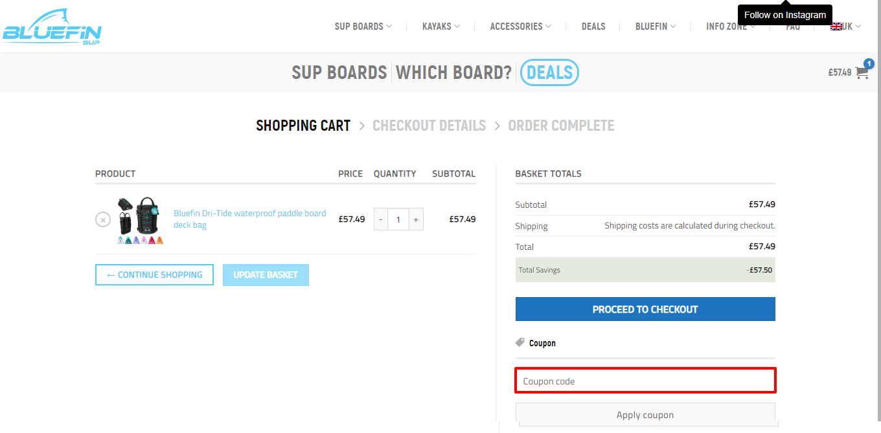
Task: Decrease item quantity with the minus button
Action: [x=380, y=219]
